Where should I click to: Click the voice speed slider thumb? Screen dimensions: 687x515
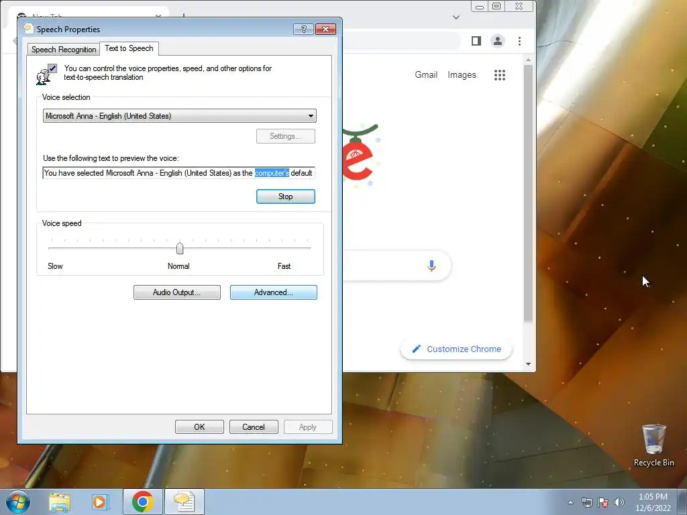180,248
